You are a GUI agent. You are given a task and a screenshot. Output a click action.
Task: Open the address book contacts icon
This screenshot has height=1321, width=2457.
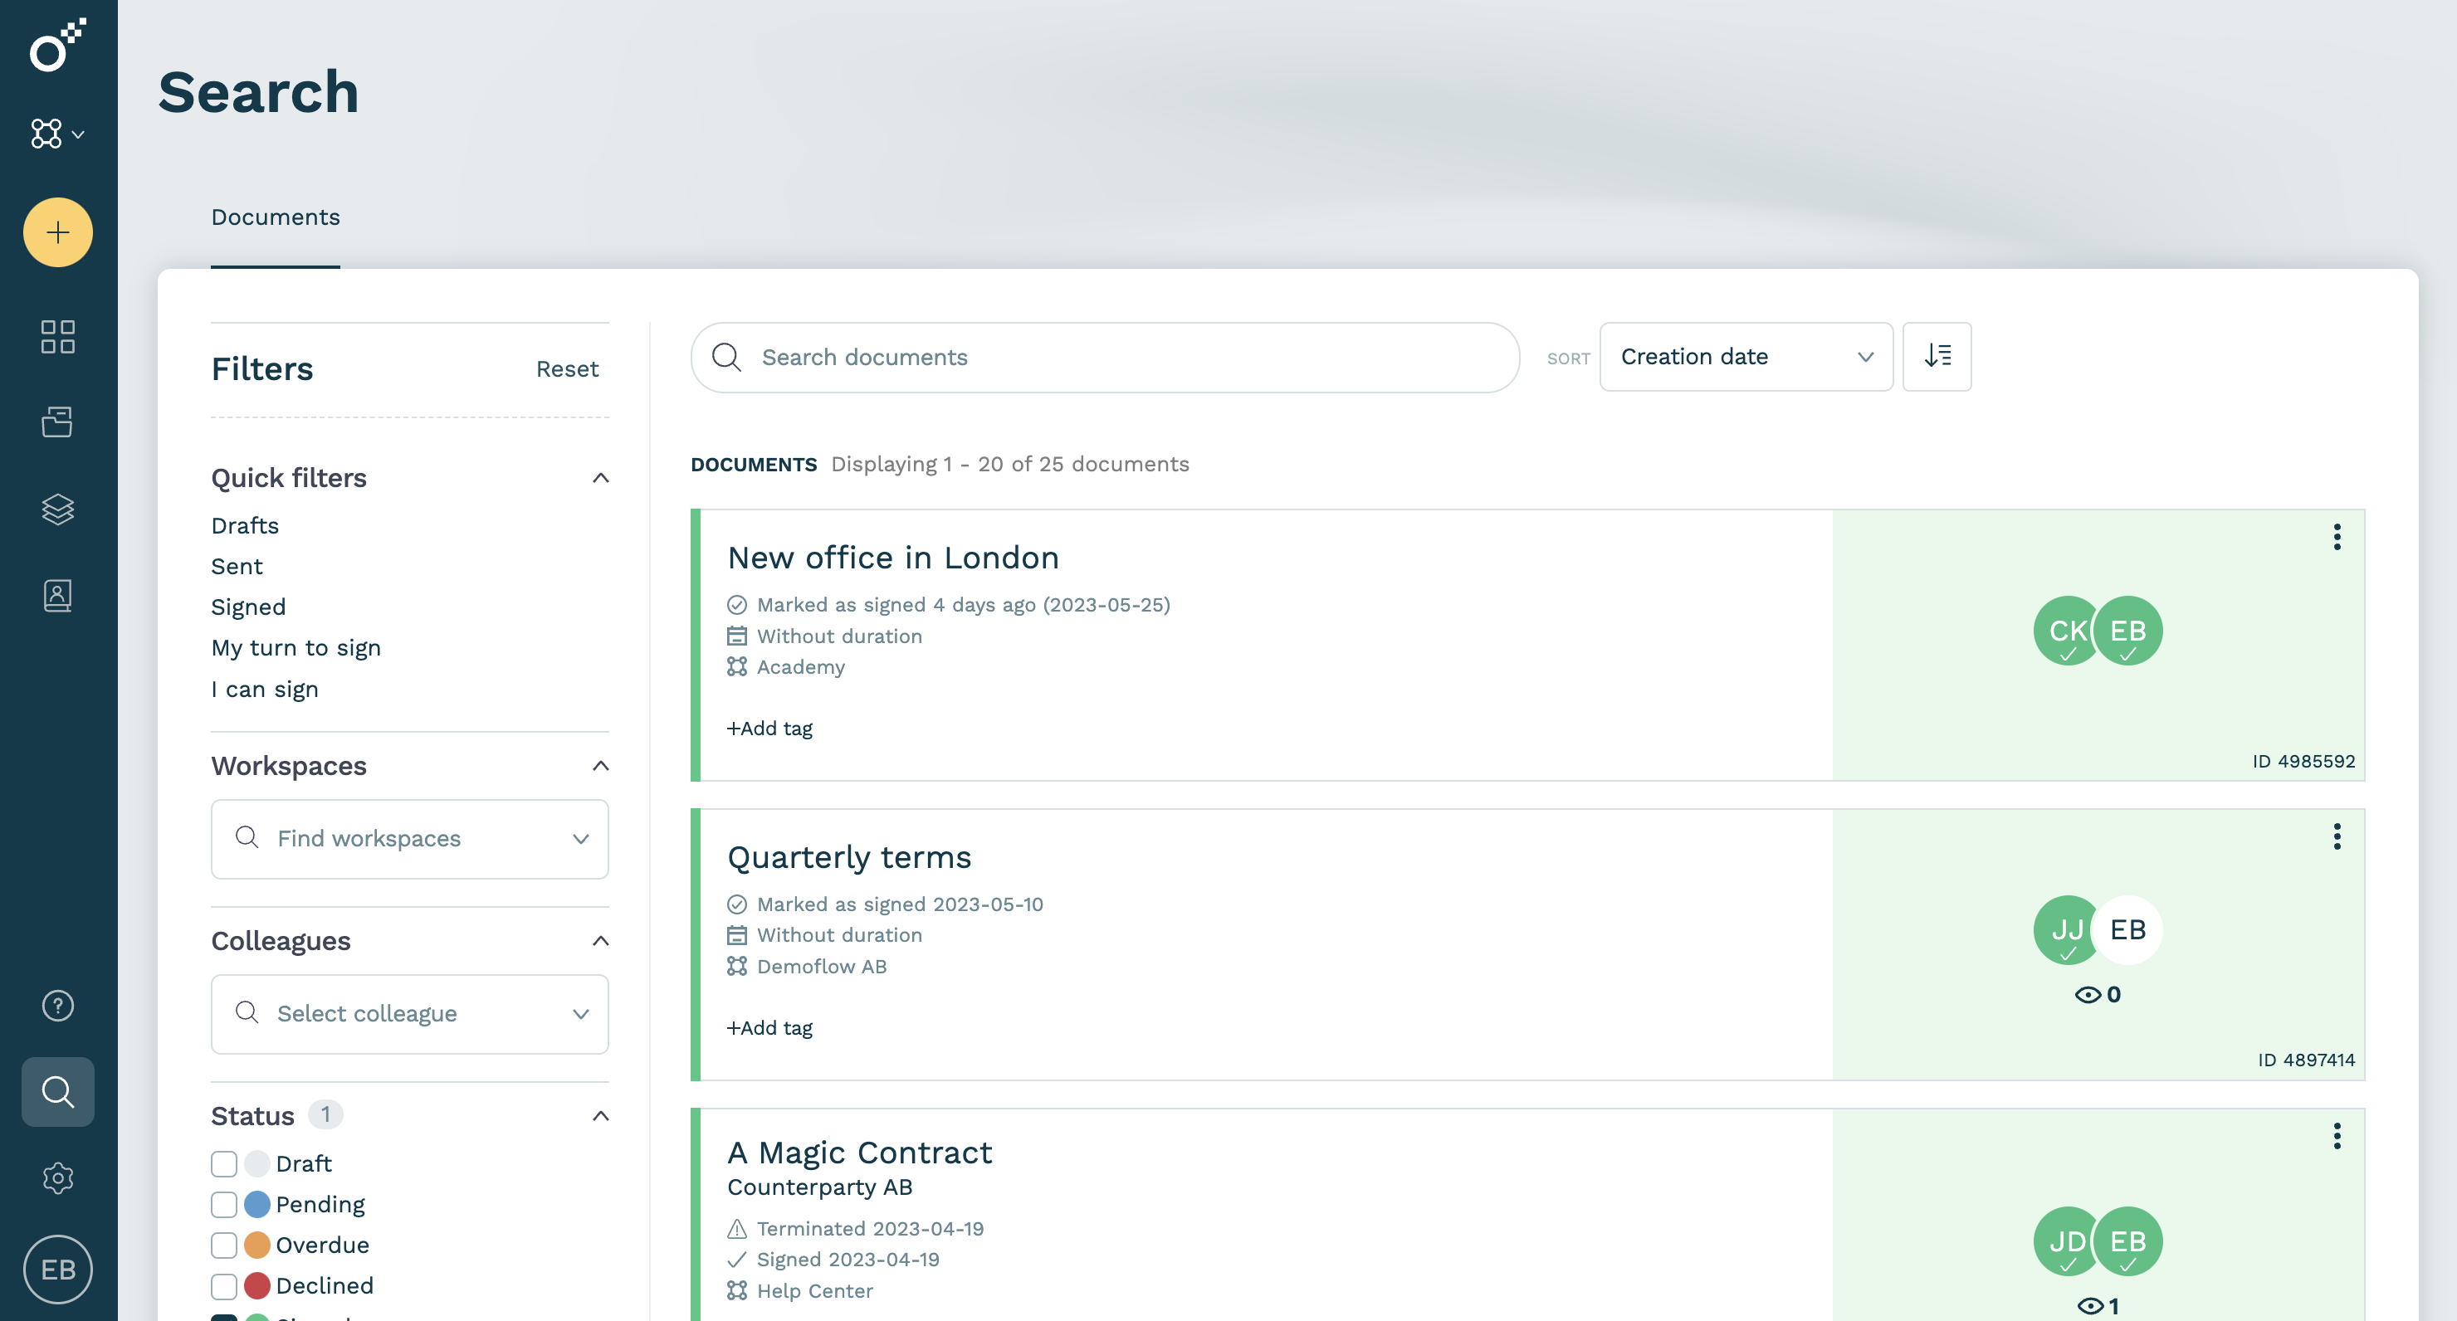(x=57, y=595)
